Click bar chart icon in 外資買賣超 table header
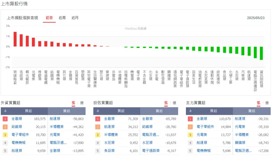Viewport: 273px width, 156px height. pyautogui.click(x=5, y=111)
